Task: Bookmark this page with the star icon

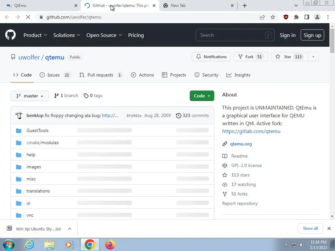Action: click(x=273, y=17)
